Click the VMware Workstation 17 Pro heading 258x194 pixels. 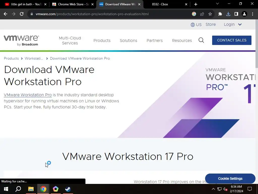pos(128,156)
